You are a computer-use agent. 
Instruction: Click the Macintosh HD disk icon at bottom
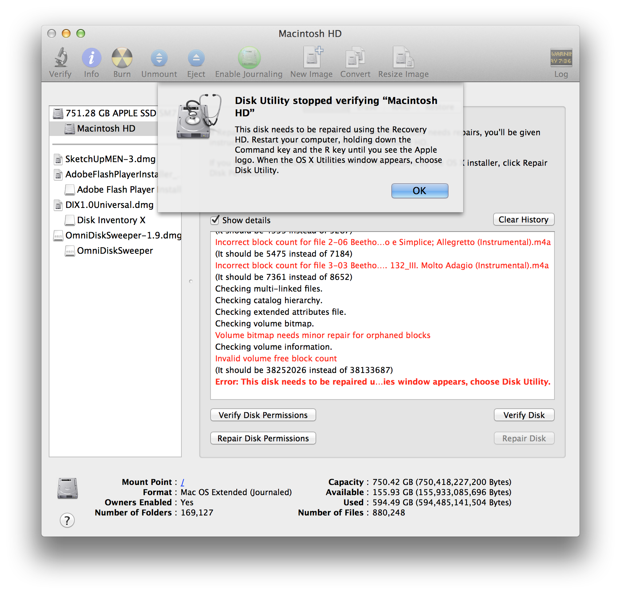(x=68, y=488)
